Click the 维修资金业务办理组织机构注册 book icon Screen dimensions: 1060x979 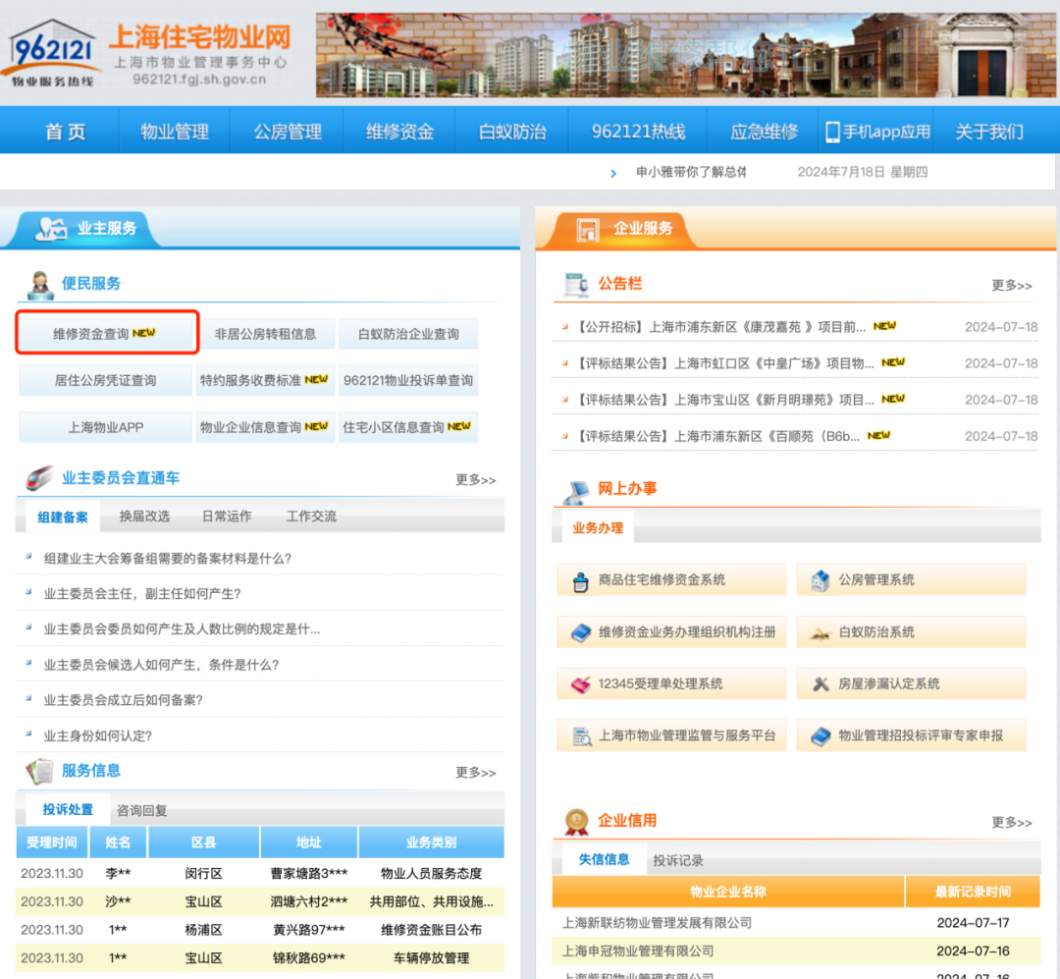[x=581, y=633]
